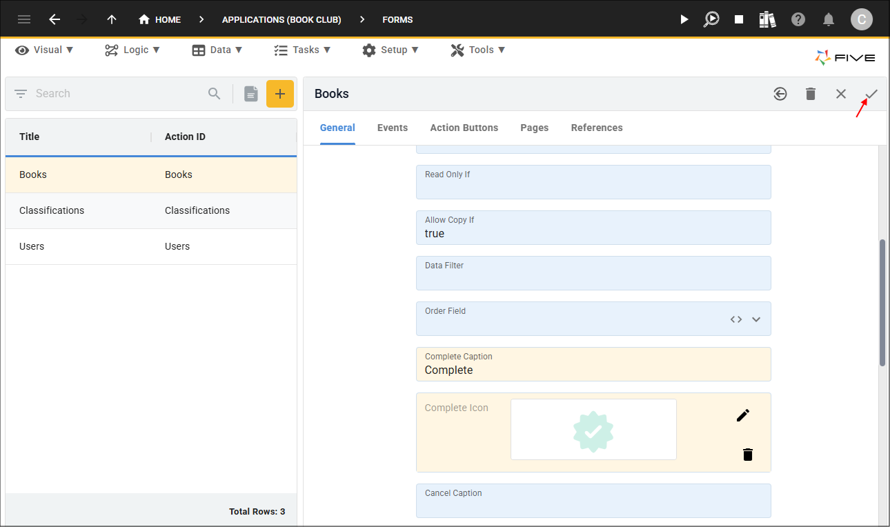
Task: Click the Data Filter input field
Action: tap(593, 273)
